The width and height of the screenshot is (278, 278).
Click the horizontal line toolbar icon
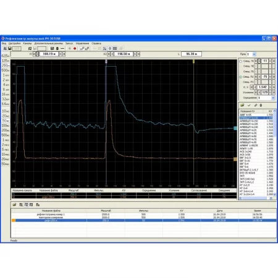coord(62,49)
